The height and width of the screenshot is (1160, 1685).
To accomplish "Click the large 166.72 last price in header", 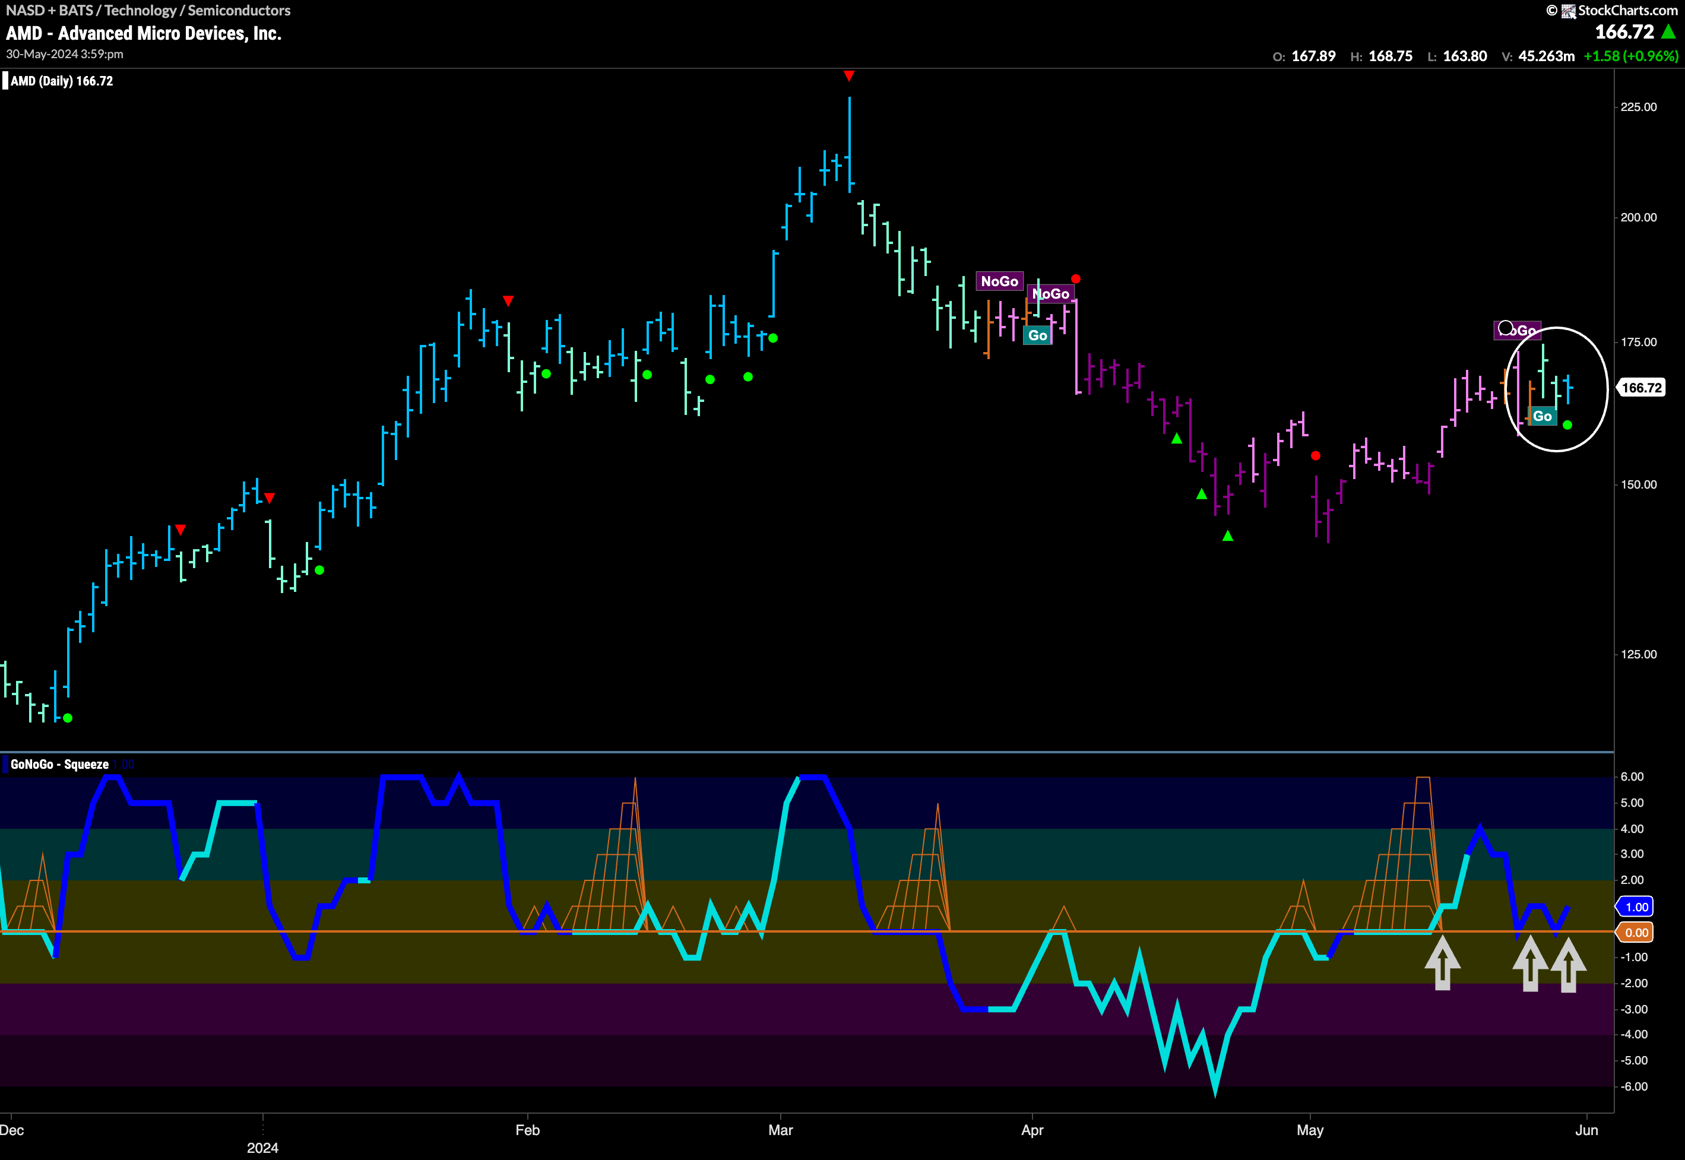I will 1624,32.
